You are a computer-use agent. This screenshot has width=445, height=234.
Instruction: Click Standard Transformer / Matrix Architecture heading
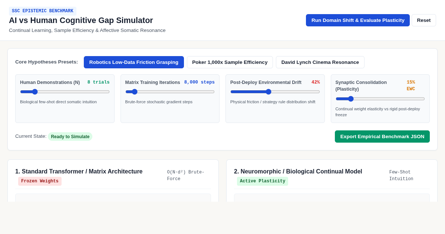(x=79, y=172)
